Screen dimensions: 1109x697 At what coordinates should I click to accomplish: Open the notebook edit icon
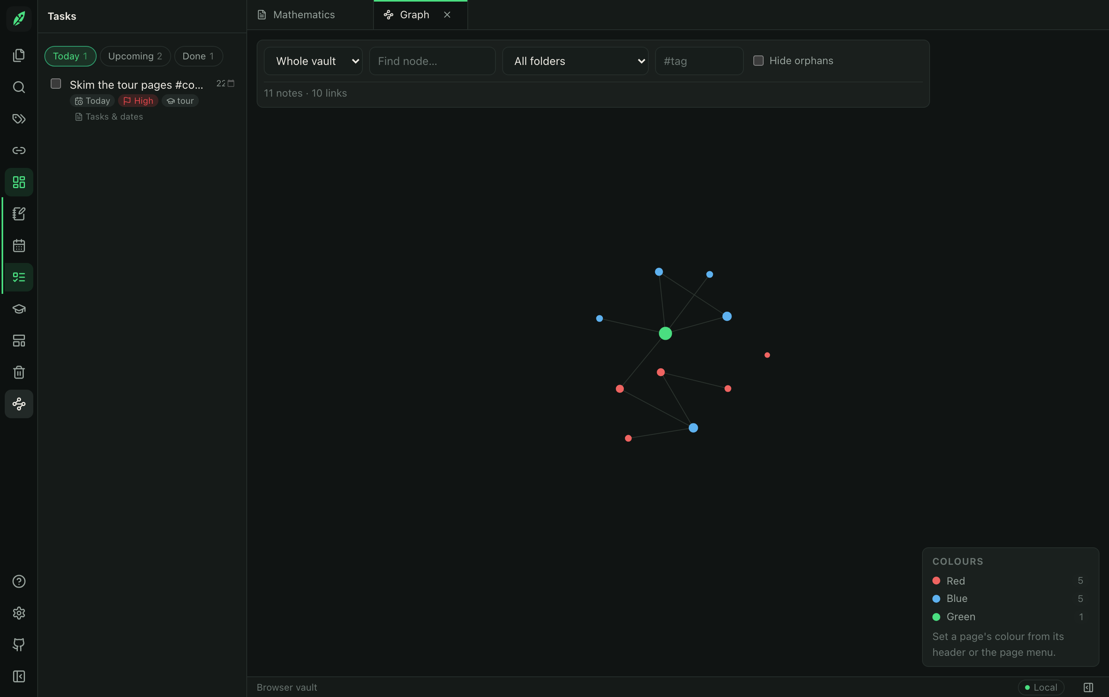pyautogui.click(x=19, y=213)
